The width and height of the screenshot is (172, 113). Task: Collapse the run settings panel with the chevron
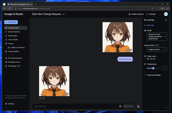pos(166,108)
